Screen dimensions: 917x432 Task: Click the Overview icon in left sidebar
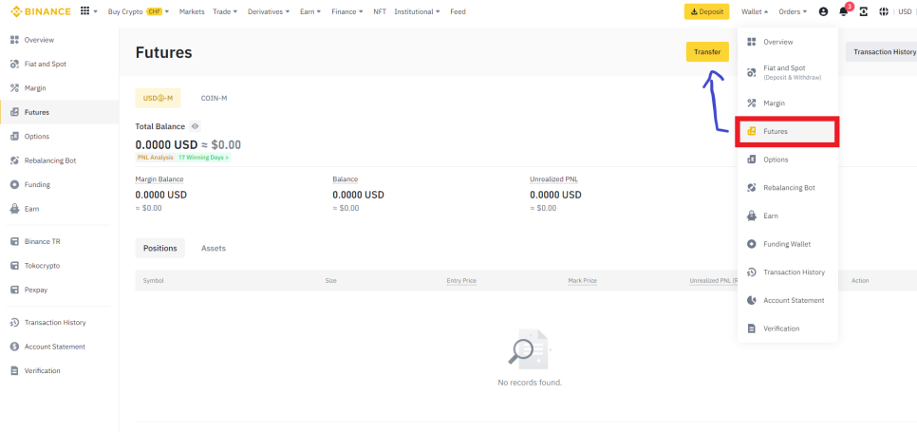point(15,40)
